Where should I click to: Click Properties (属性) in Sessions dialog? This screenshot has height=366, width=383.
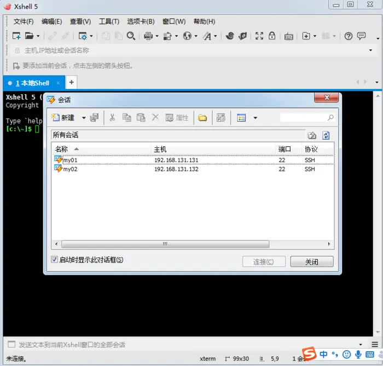(177, 118)
